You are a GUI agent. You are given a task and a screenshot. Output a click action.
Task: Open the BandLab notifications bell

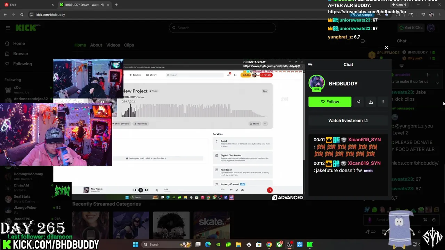pos(228,75)
